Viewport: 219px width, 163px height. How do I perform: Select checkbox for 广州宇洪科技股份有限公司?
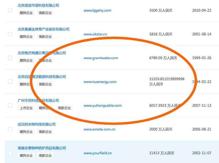[x=10, y=105]
